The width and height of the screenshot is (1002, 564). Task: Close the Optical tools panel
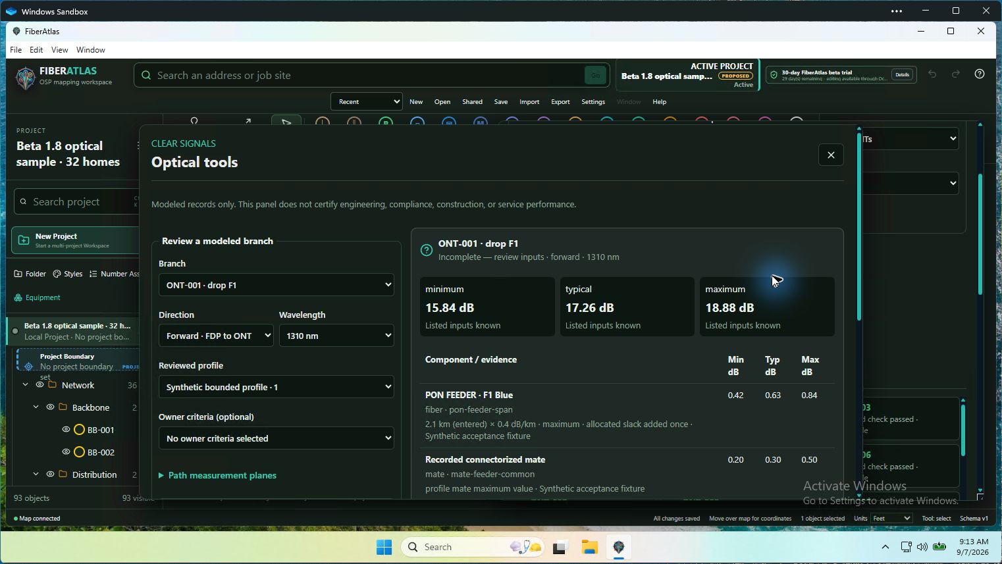831,155
